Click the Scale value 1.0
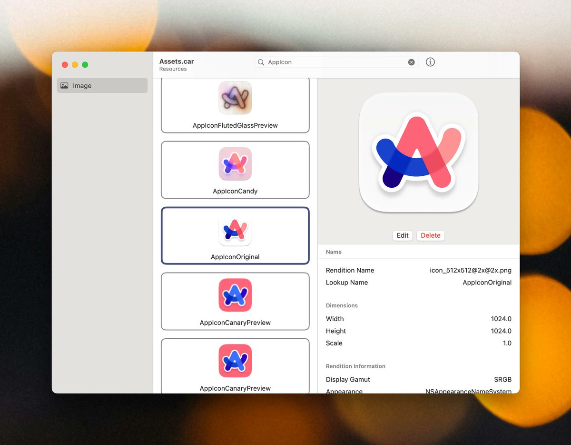Image resolution: width=571 pixels, height=445 pixels. point(507,343)
